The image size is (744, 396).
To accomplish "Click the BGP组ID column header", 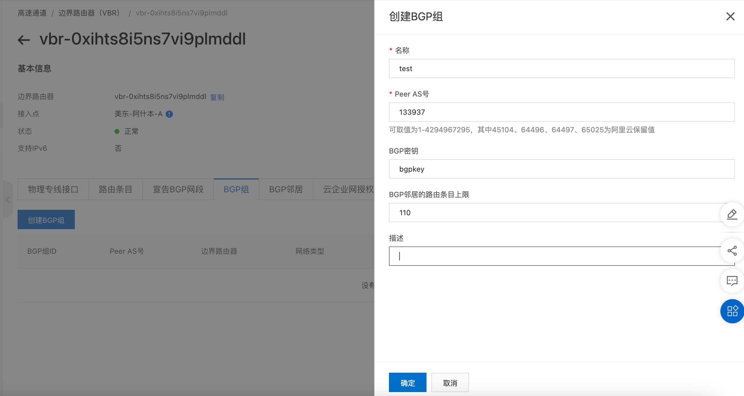I will (42, 251).
